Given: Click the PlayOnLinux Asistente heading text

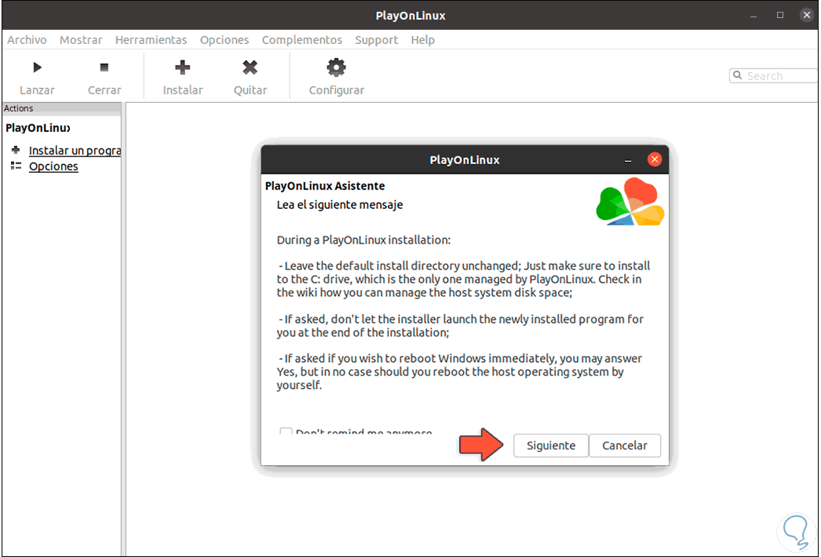Looking at the screenshot, I should pyautogui.click(x=325, y=186).
